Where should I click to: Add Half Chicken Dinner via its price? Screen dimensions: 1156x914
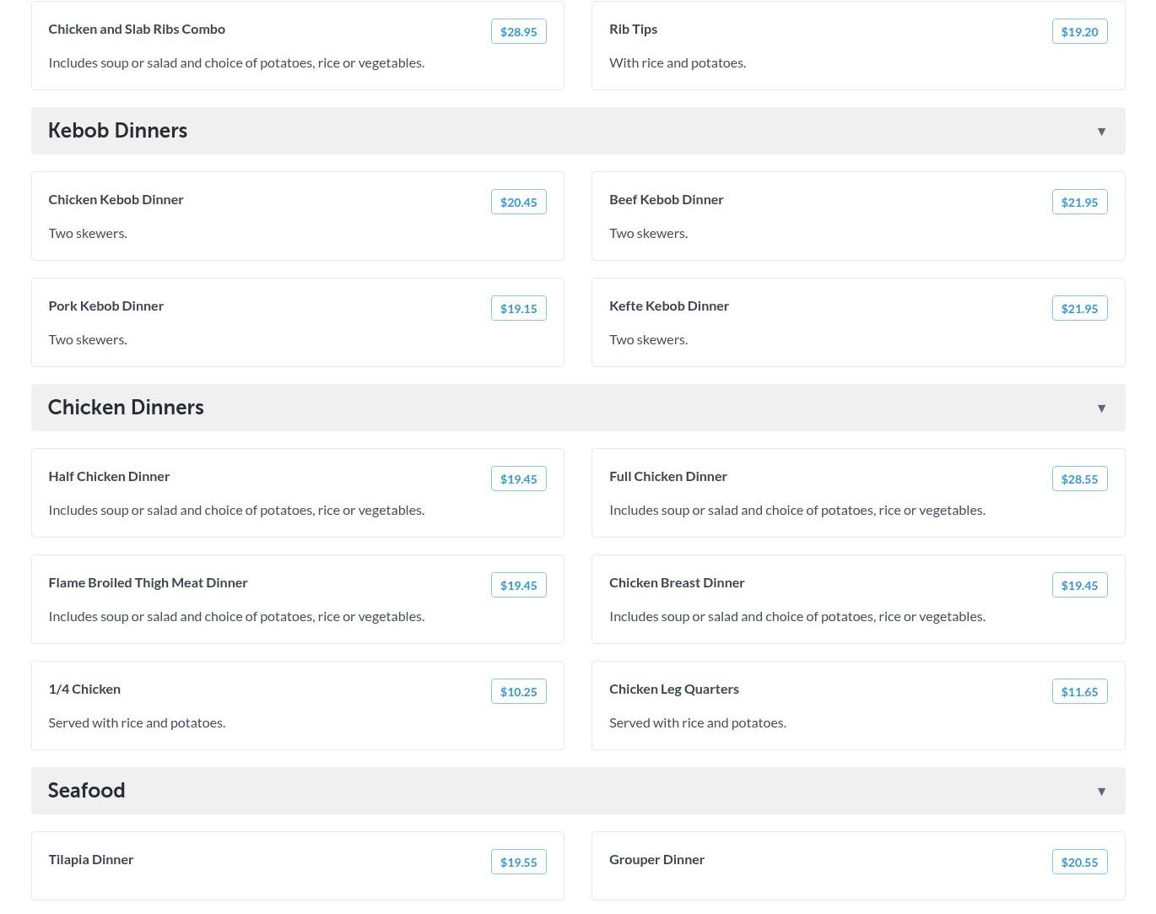[x=518, y=479]
